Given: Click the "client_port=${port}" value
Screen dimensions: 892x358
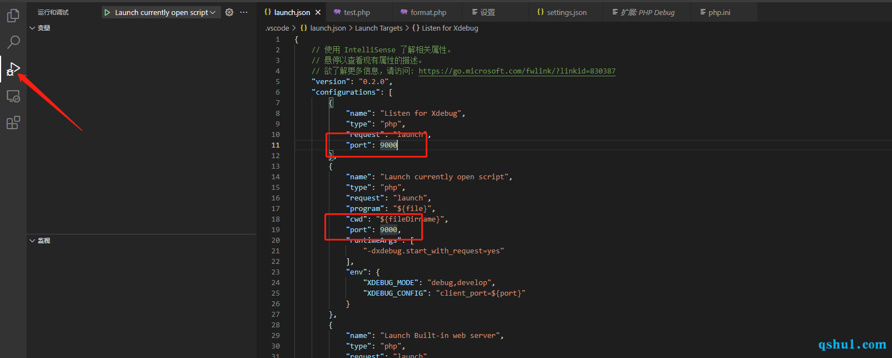Looking at the screenshot, I should [481, 293].
